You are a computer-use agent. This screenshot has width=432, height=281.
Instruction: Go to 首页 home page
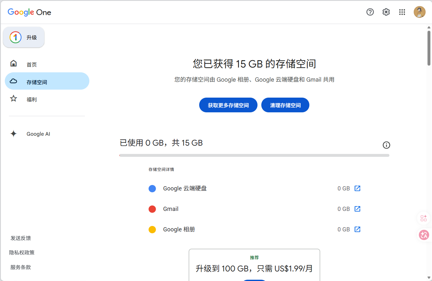[x=32, y=65]
